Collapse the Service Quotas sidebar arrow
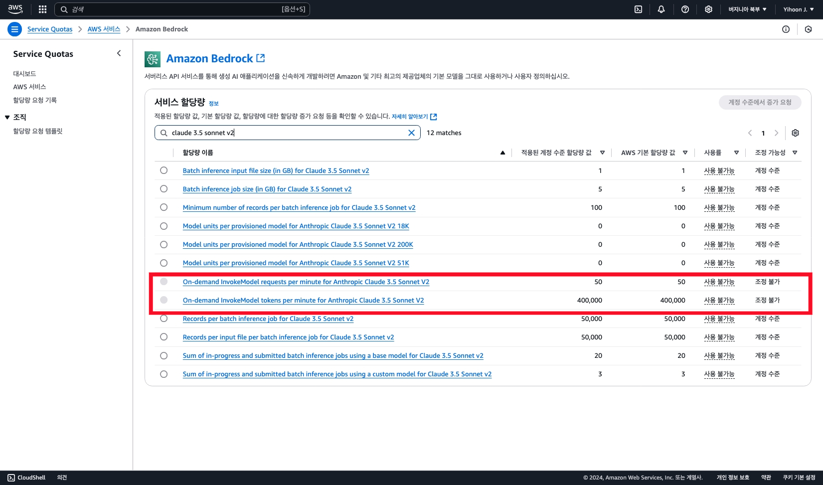This screenshot has width=823, height=485. [119, 53]
